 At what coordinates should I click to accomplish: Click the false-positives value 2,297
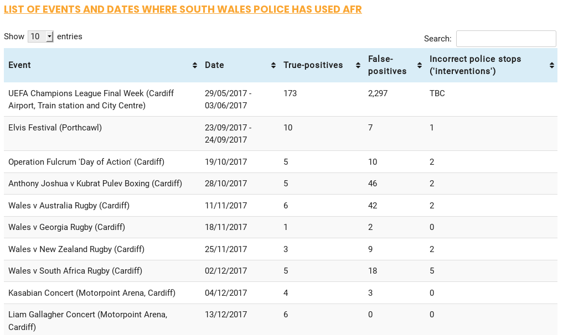click(x=378, y=93)
